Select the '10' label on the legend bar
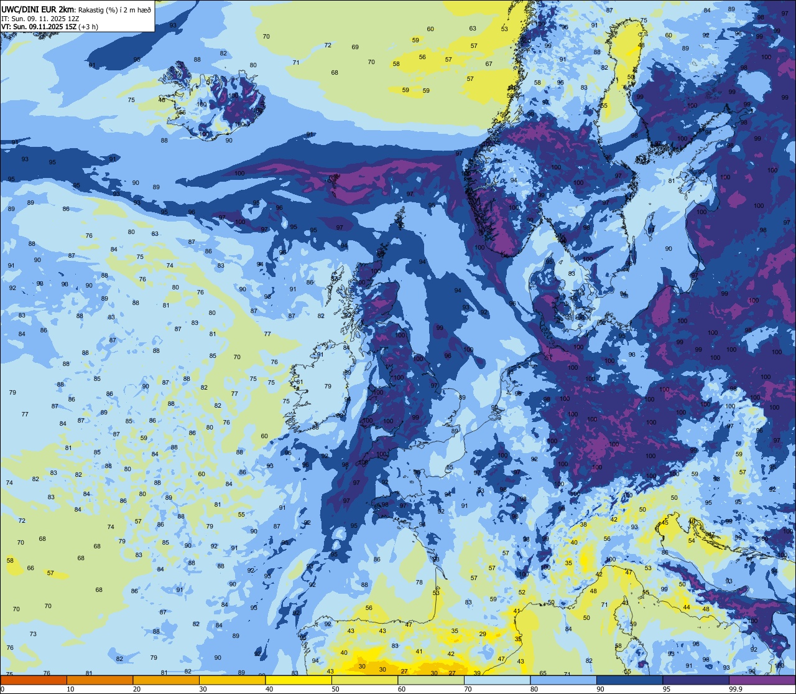 [x=70, y=689]
